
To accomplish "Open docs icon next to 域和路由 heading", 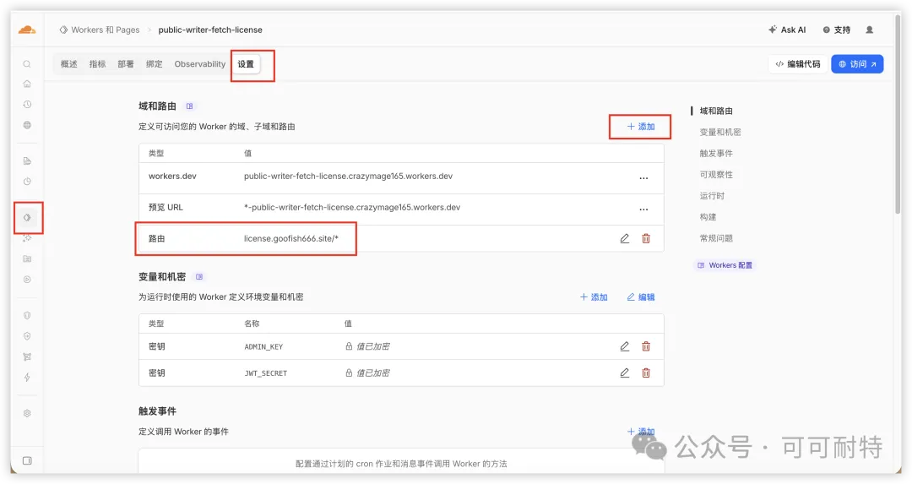I will click(190, 106).
